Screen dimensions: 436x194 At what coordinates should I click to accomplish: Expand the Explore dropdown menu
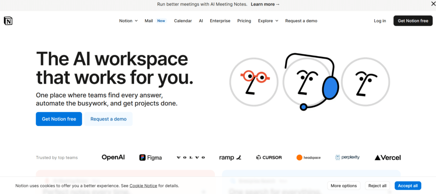[268, 21]
